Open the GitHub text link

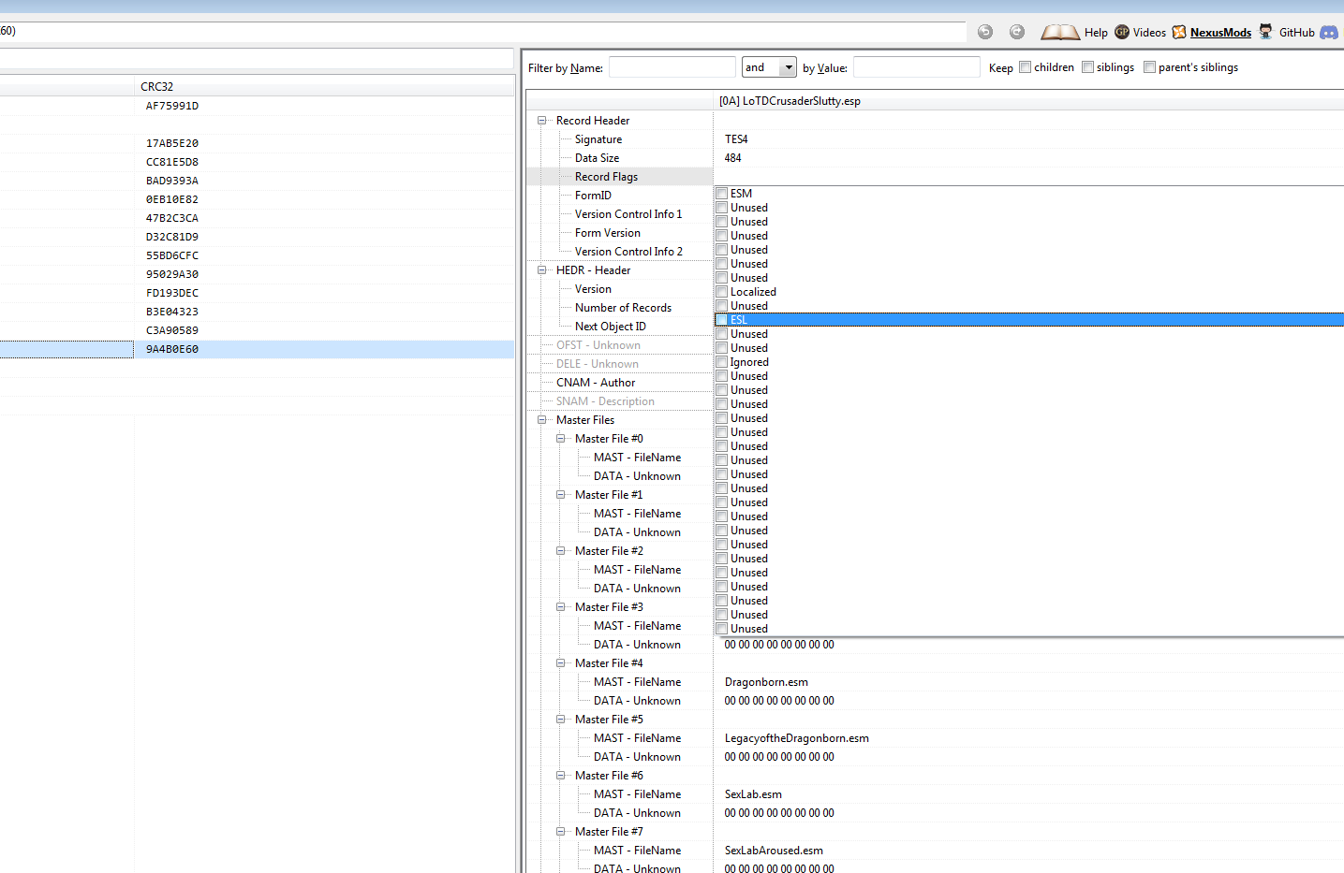pos(1297,33)
